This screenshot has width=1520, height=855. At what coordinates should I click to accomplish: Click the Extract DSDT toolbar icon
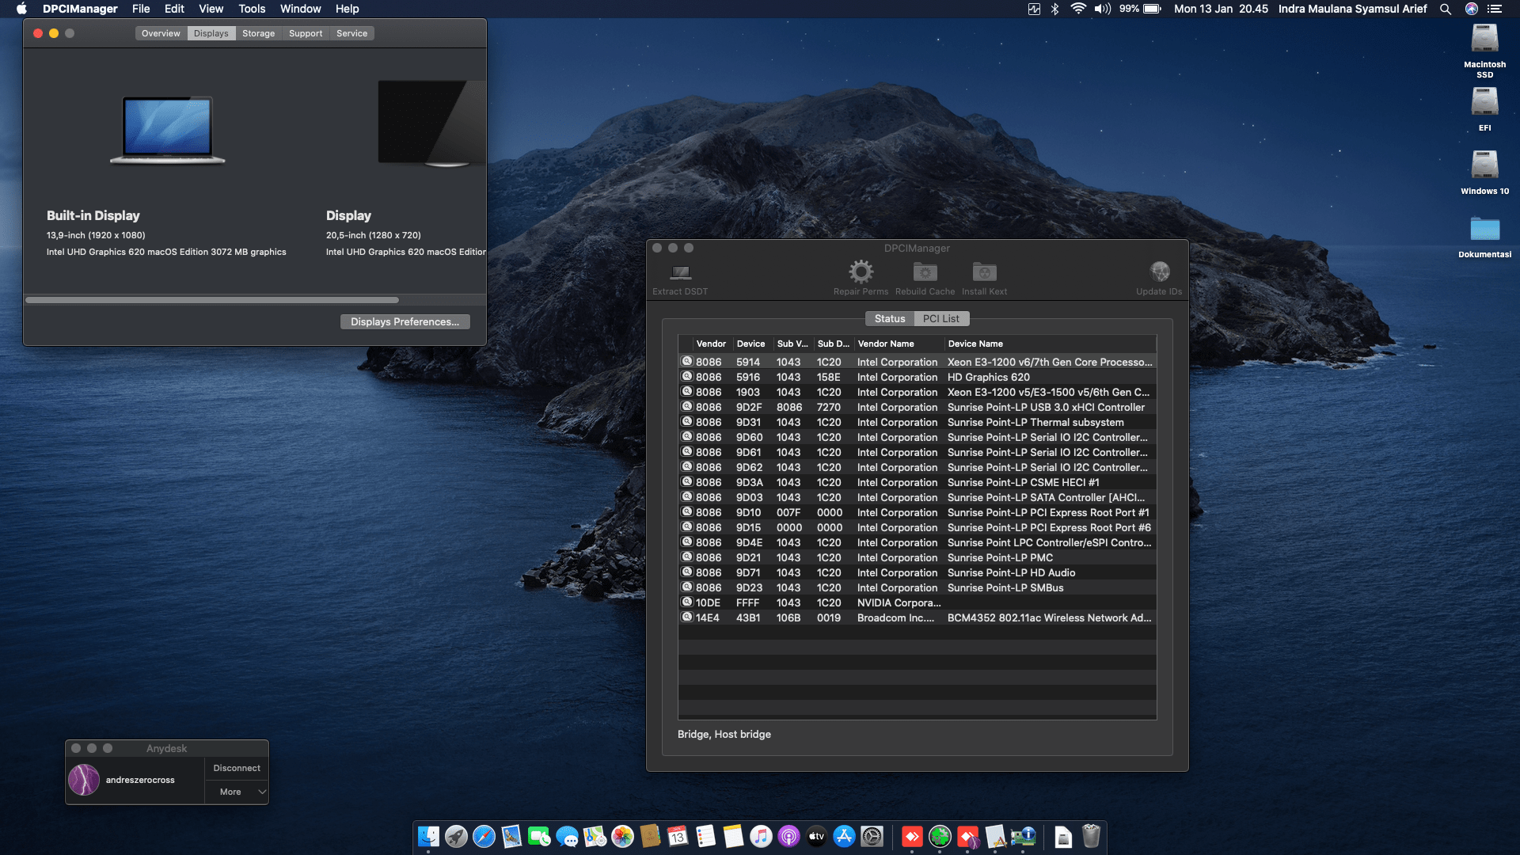[680, 273]
